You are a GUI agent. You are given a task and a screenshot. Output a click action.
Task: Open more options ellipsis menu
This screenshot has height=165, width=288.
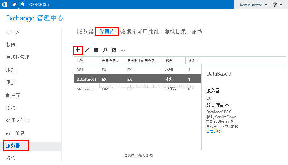tap(123, 50)
